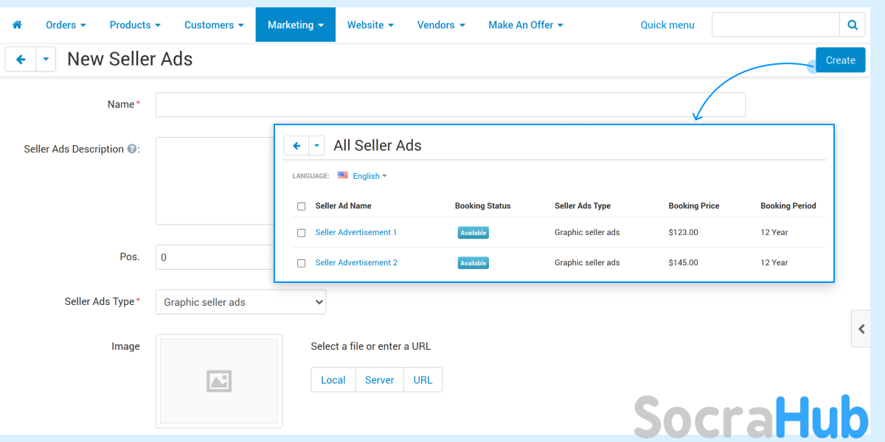Expand caret dropdown beside New Seller Ads back button
This screenshot has width=885, height=442.
point(46,60)
